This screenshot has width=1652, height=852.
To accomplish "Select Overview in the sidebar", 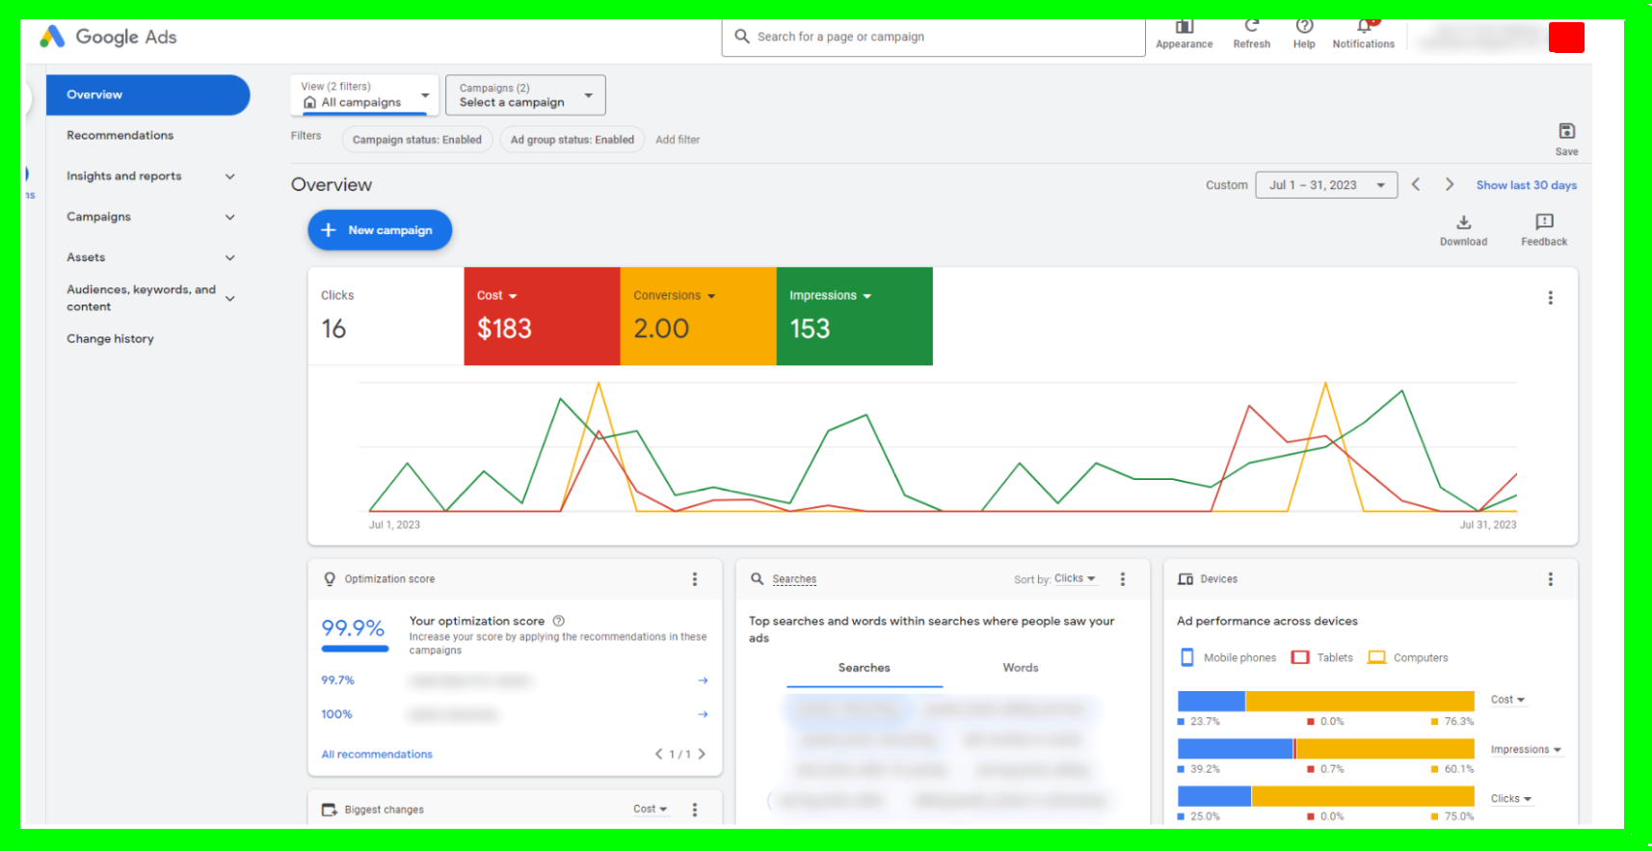I will click(x=147, y=94).
